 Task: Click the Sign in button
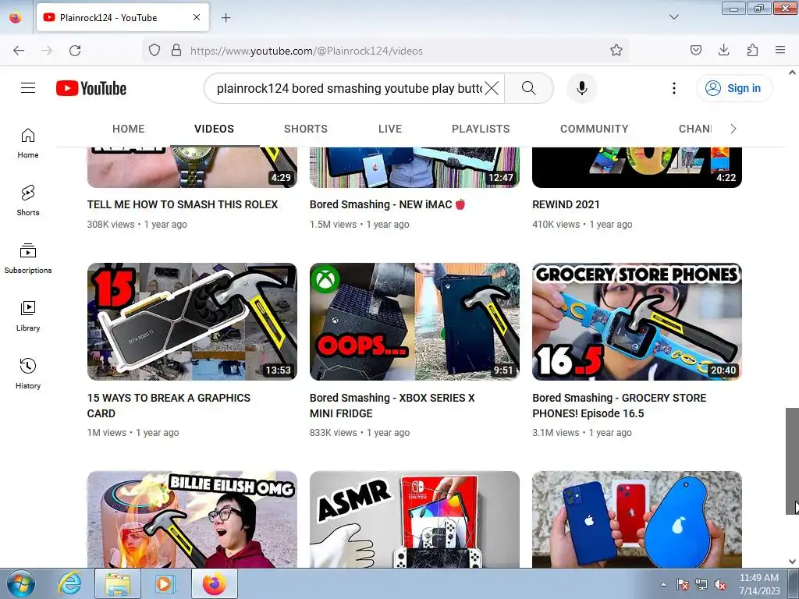(734, 88)
